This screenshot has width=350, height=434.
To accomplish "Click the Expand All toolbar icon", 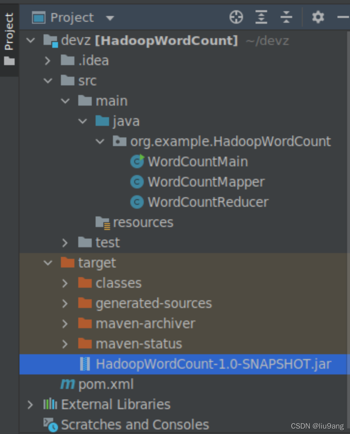I will (261, 17).
